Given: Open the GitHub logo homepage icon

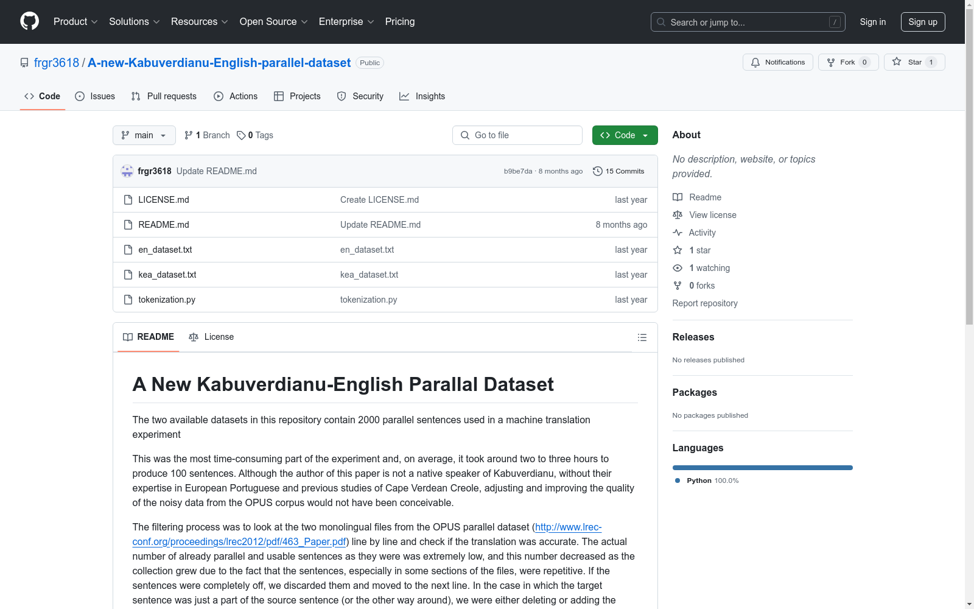Looking at the screenshot, I should [29, 21].
